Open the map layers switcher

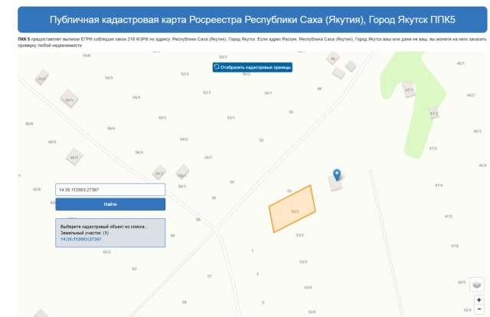477,285
